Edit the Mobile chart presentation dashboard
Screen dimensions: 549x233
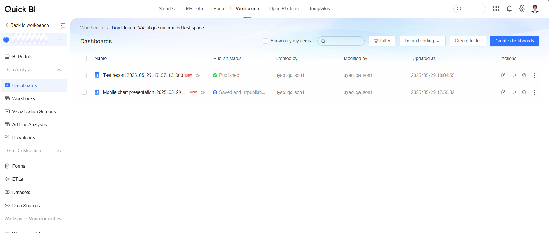503,92
